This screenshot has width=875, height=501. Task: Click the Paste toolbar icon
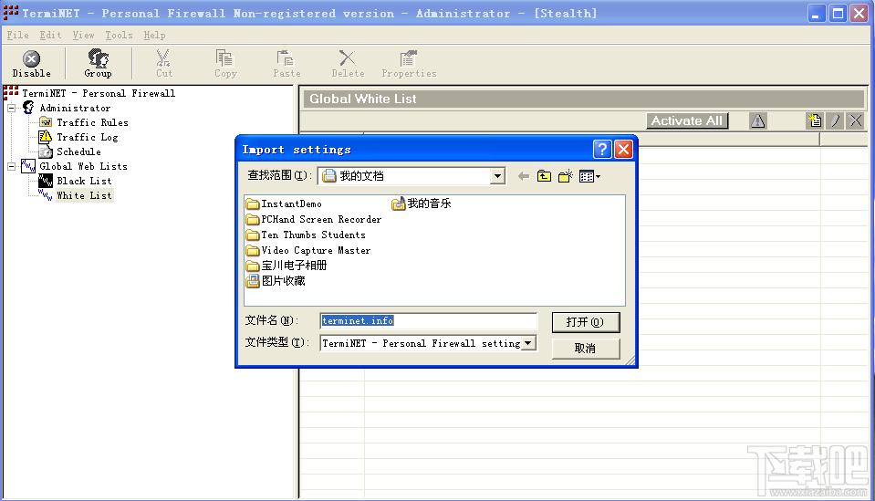(286, 58)
